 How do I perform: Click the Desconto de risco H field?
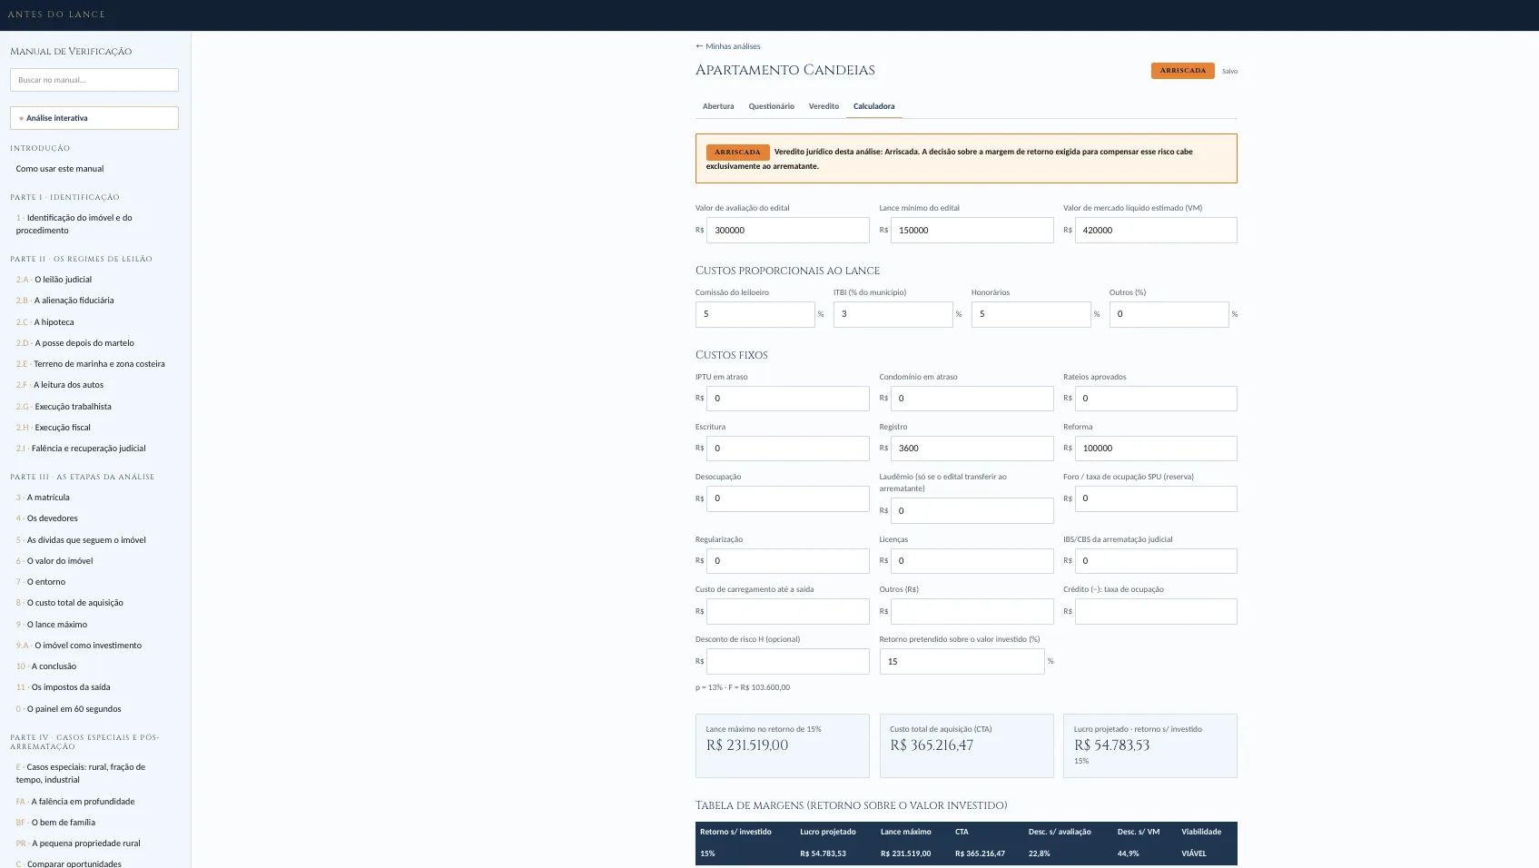787,661
